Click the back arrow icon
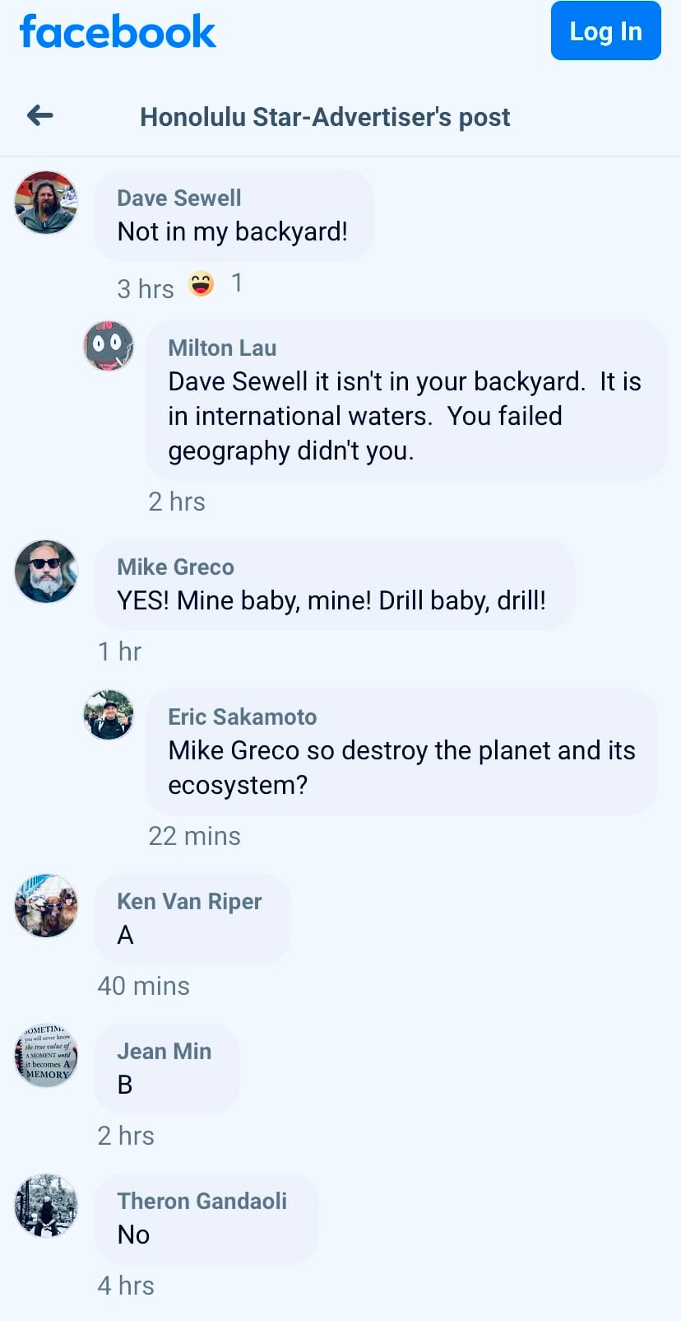681x1321 pixels. pyautogui.click(x=40, y=116)
